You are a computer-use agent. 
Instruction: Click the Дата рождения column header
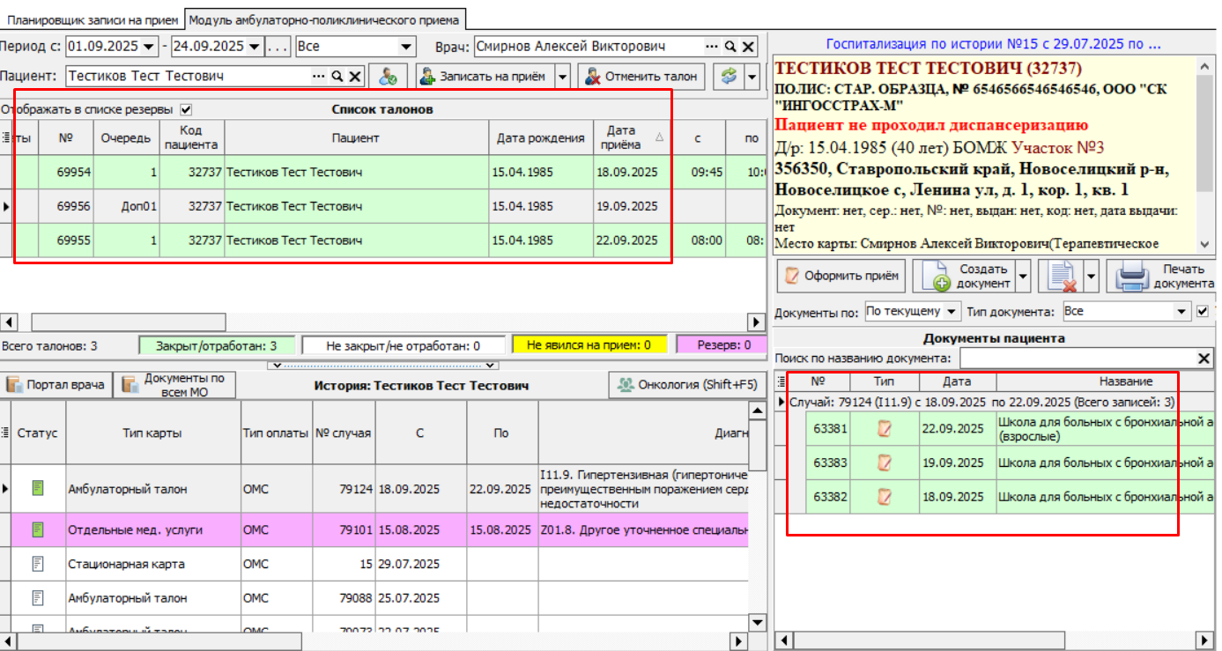(x=541, y=137)
